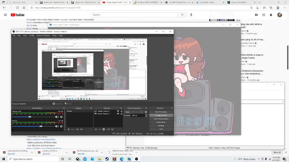Open YouTube account avatar
Screen dimensions: 289x162
click(280, 15)
